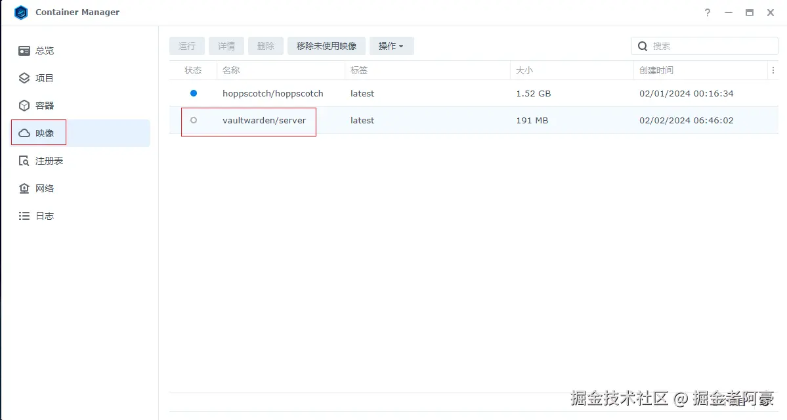Click the 网络 network icon in sidebar
The width and height of the screenshot is (787, 420).
coord(24,189)
